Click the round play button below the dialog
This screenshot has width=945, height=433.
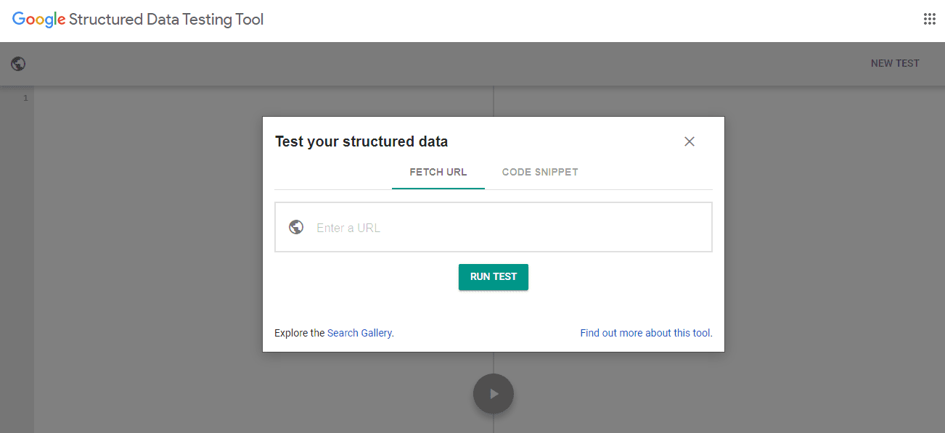click(x=494, y=394)
